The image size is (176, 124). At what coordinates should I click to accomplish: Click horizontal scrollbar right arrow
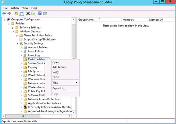coord(70,116)
